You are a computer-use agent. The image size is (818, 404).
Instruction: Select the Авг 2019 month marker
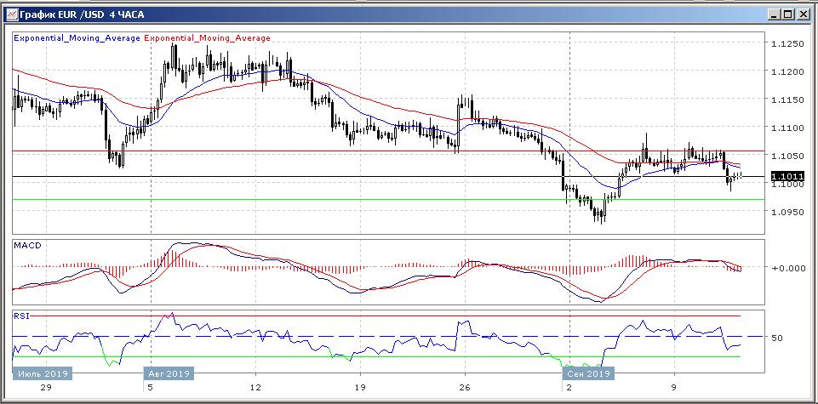point(169,373)
